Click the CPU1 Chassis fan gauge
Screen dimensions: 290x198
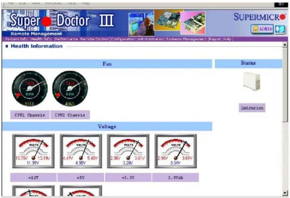tap(30, 89)
